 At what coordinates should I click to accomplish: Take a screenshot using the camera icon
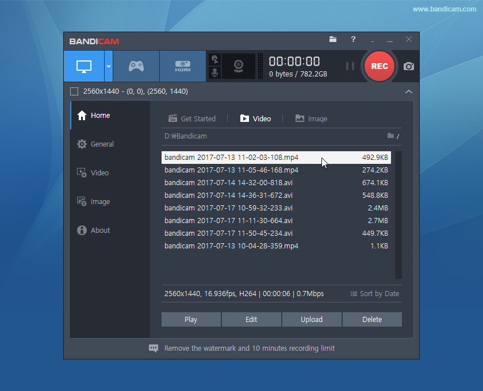[408, 66]
